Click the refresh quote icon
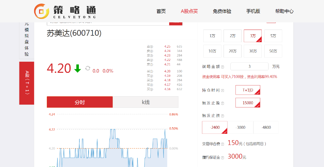 (x=87, y=68)
